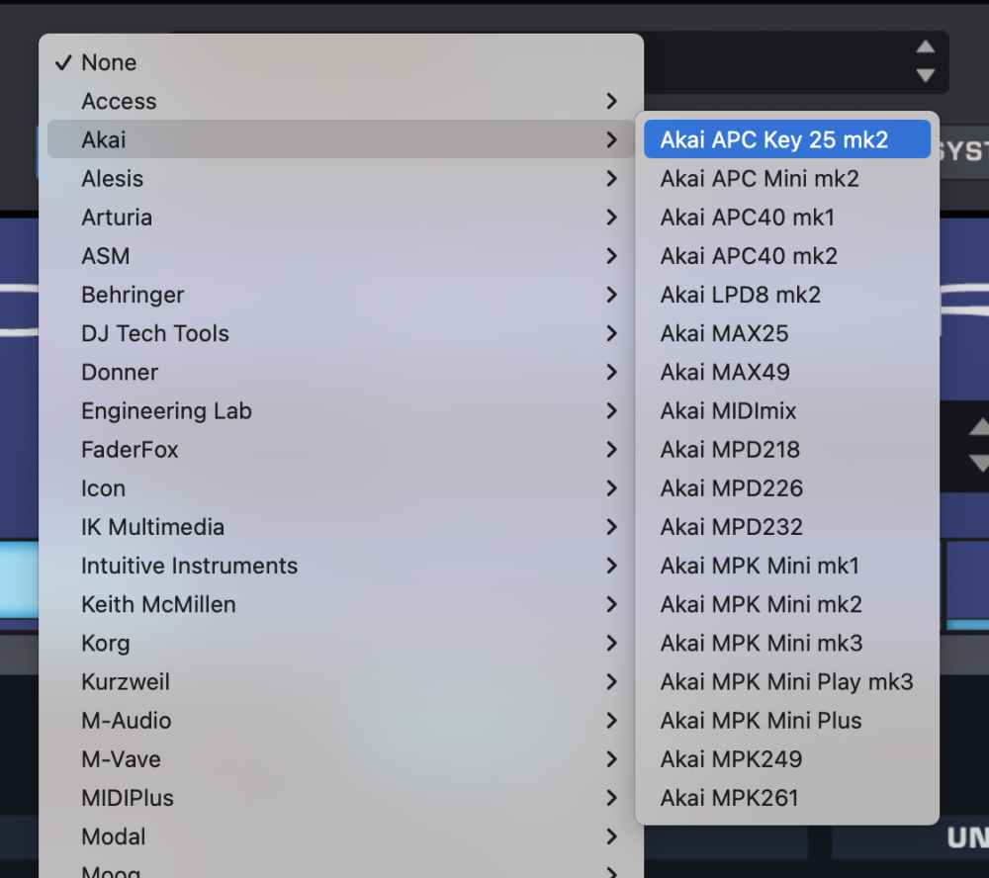Open the Engineering Lab submenu
This screenshot has width=989, height=878.
[340, 410]
